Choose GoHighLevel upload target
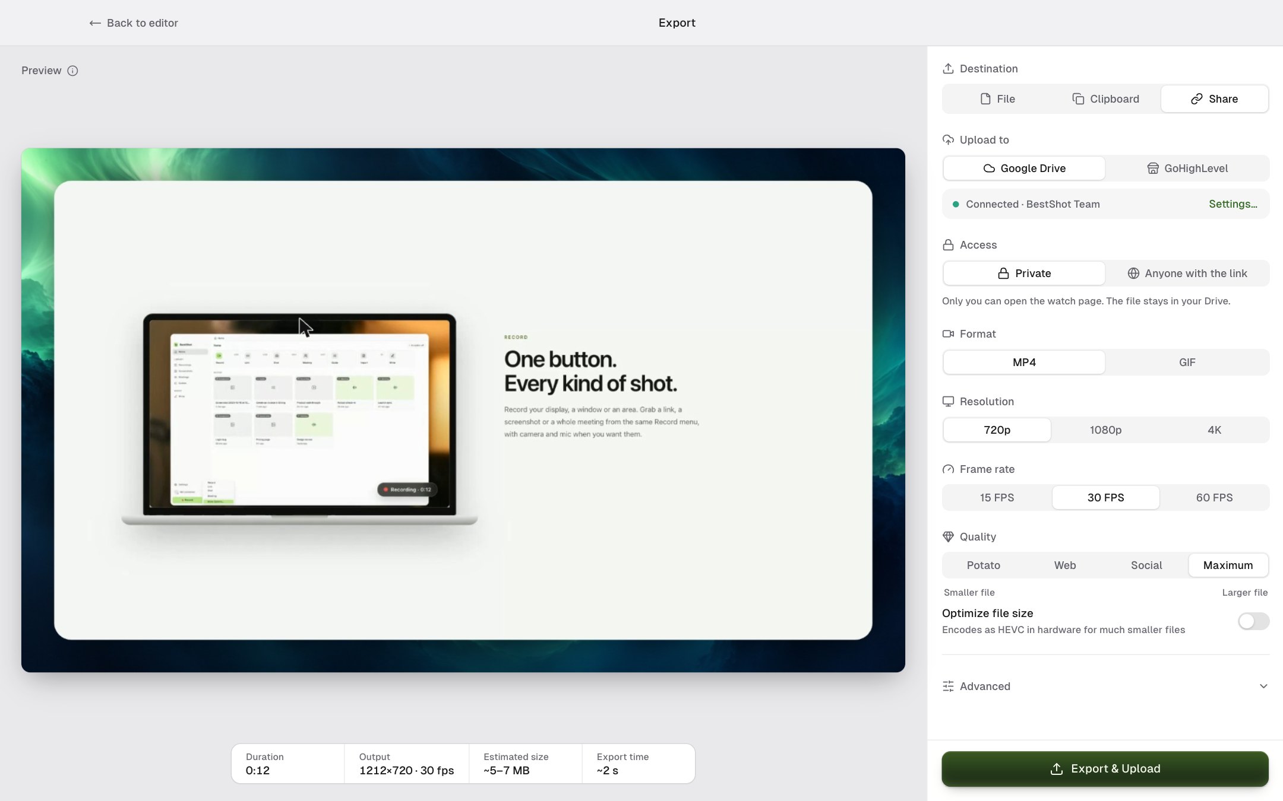Image resolution: width=1283 pixels, height=801 pixels. pyautogui.click(x=1187, y=169)
